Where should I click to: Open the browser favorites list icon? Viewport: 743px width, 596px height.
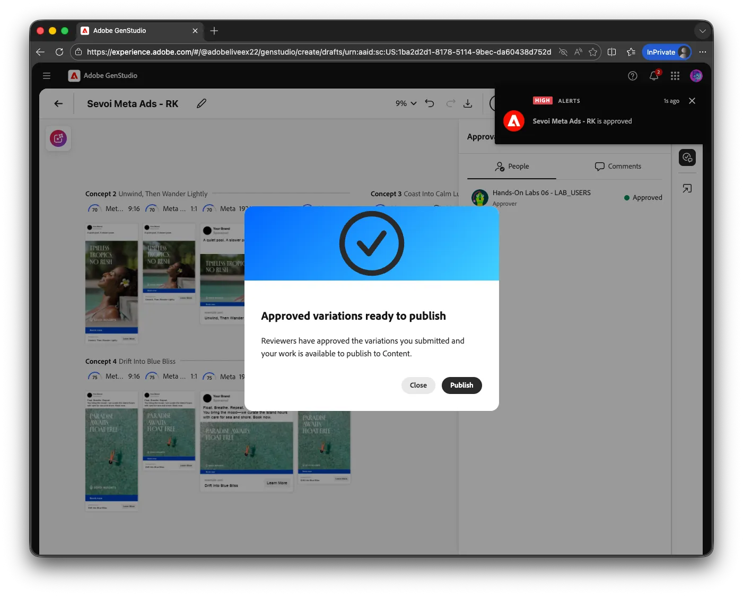tap(631, 52)
